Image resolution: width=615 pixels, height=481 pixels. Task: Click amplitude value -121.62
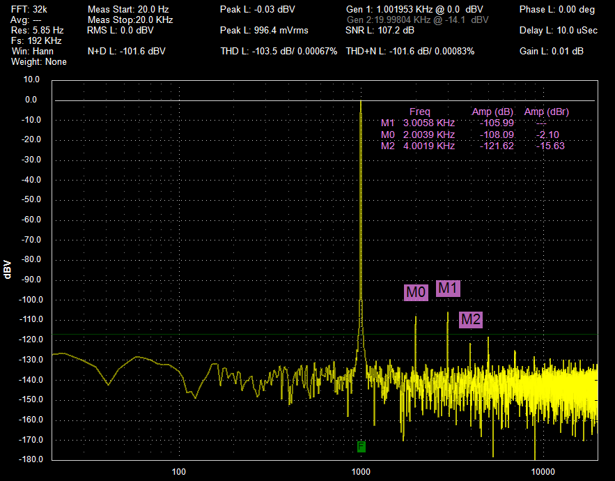coord(497,146)
